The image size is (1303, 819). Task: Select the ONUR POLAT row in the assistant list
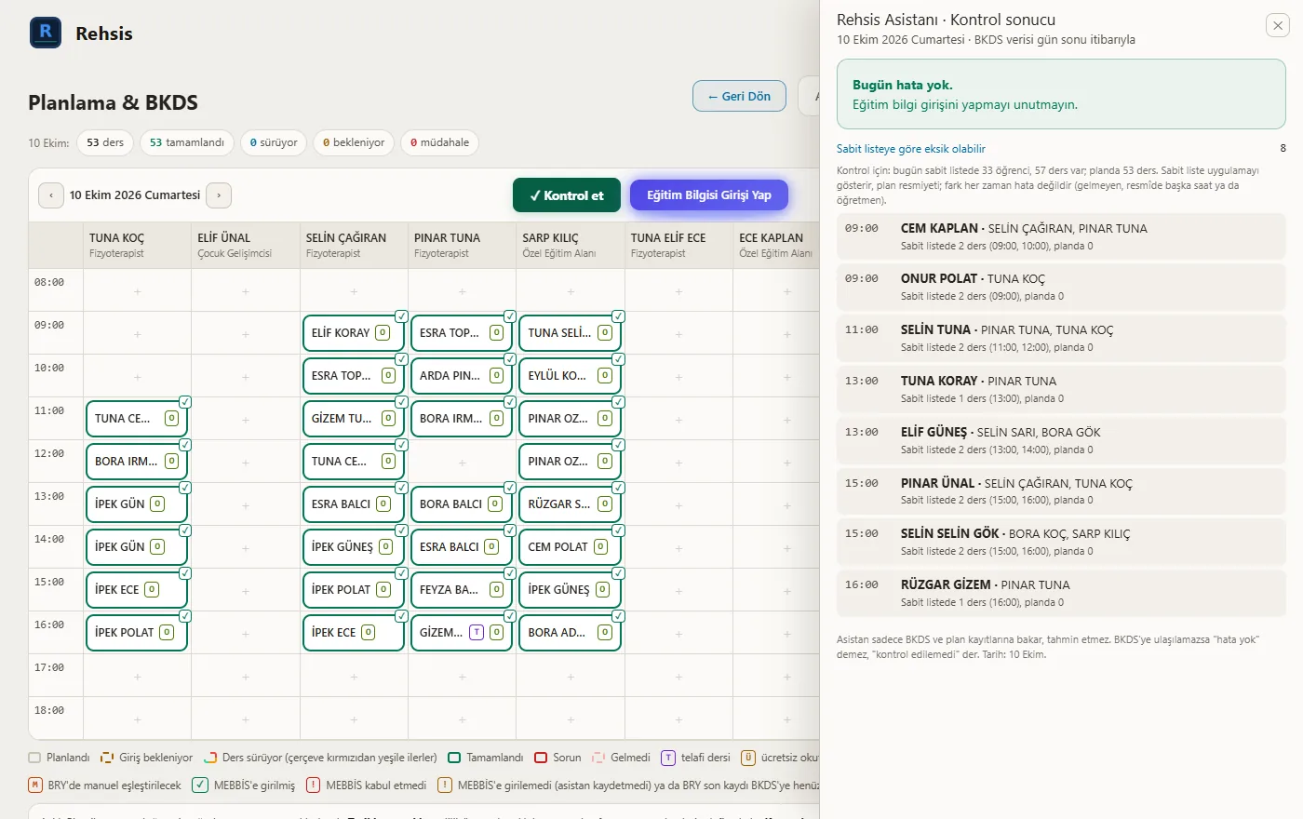[1061, 287]
